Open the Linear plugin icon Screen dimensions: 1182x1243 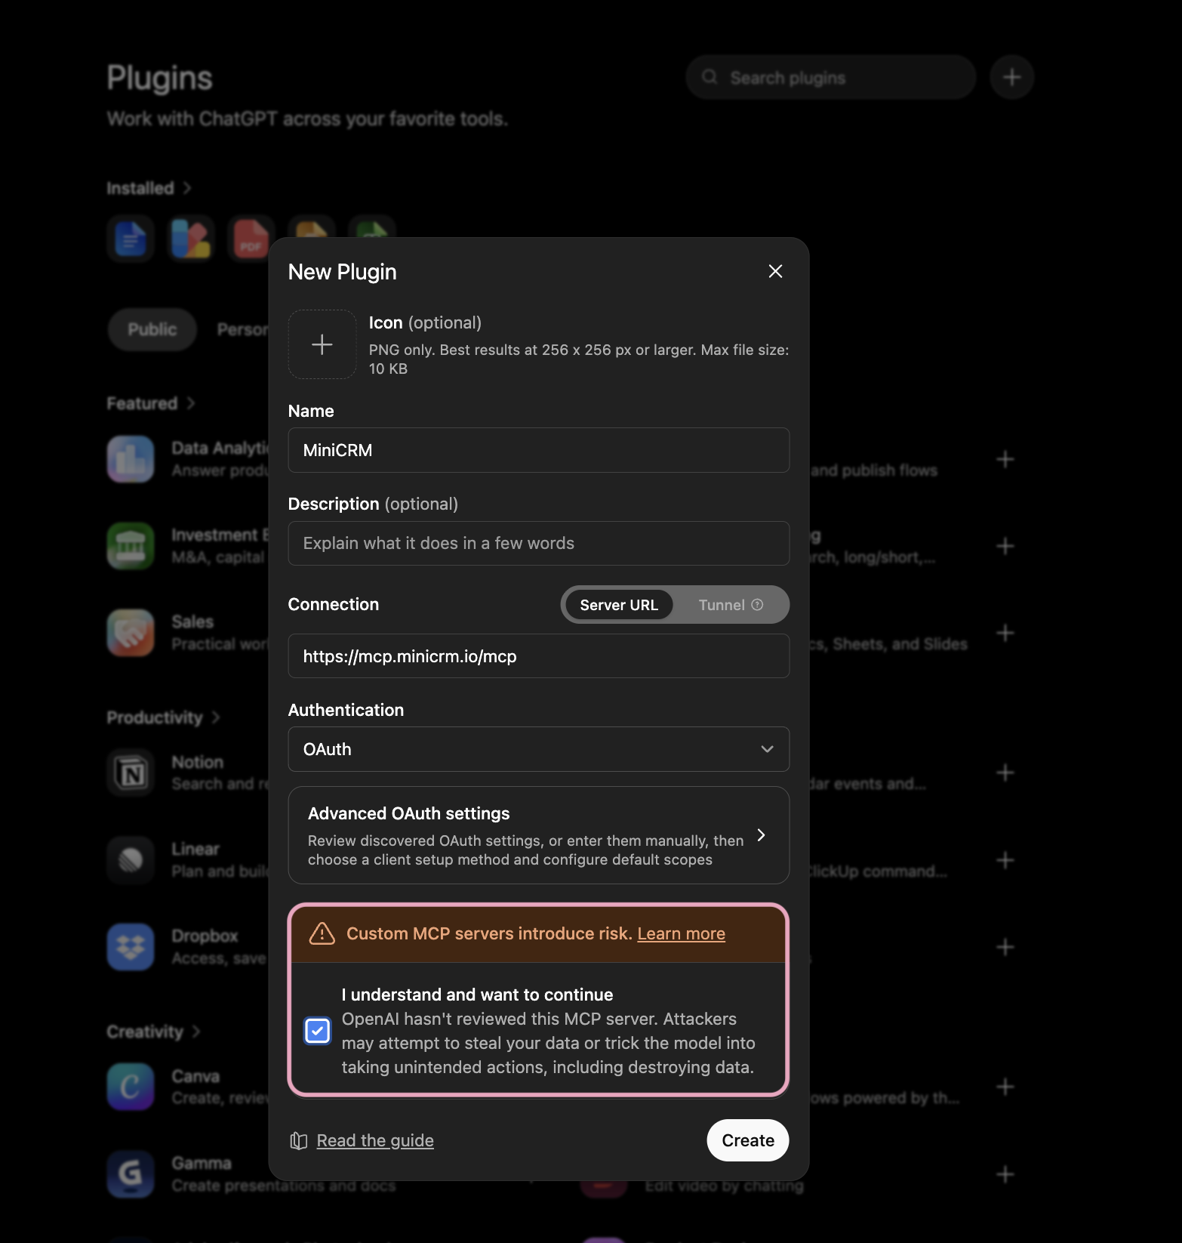pyautogui.click(x=131, y=860)
